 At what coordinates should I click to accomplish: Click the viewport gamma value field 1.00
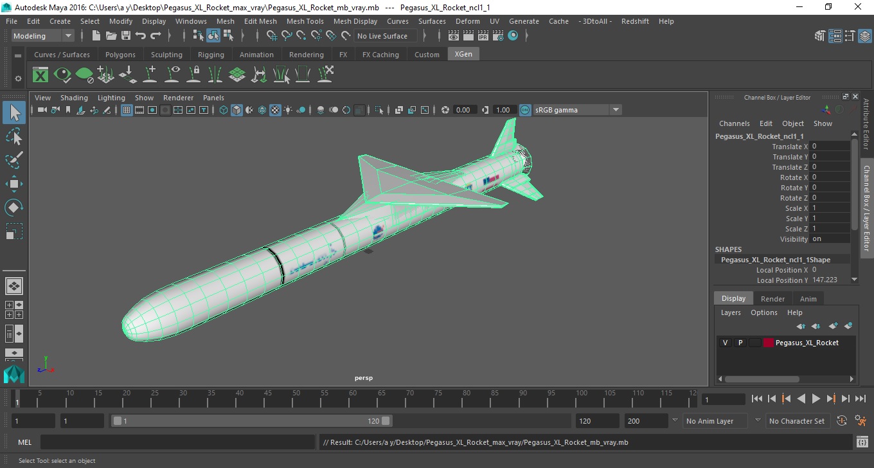click(504, 110)
